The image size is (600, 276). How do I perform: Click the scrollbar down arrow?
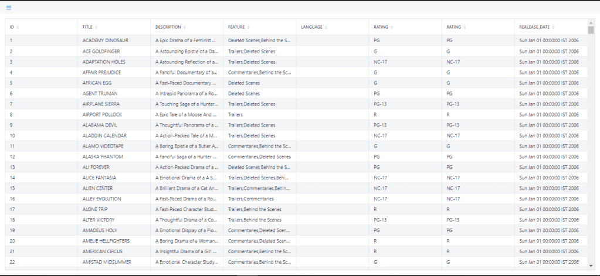[591, 265]
